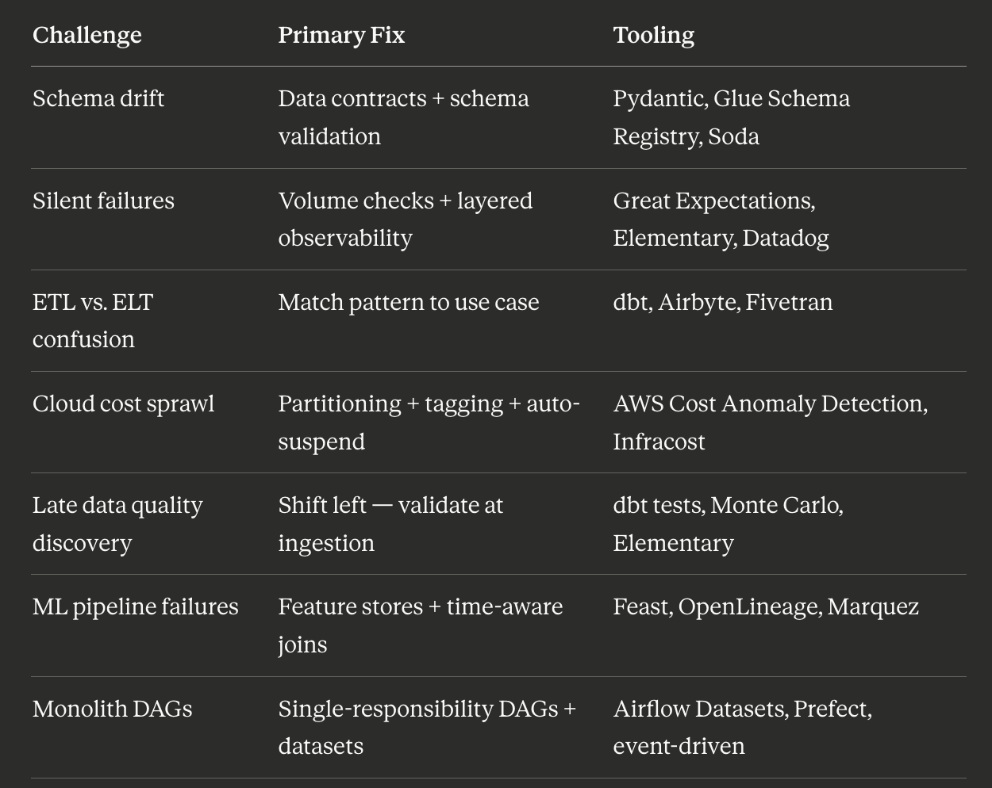Click AWS Cost Anomaly Detection text
992x788 pixels.
[768, 404]
